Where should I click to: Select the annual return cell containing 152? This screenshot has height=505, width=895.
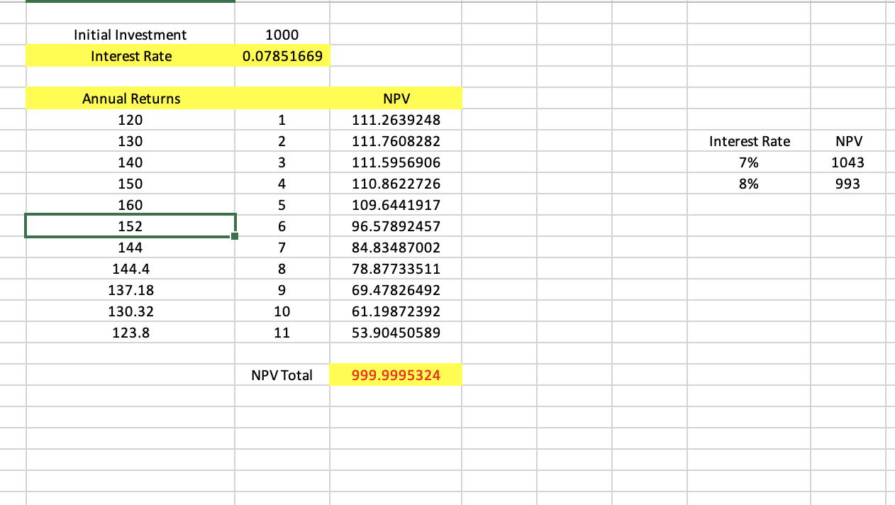[130, 226]
